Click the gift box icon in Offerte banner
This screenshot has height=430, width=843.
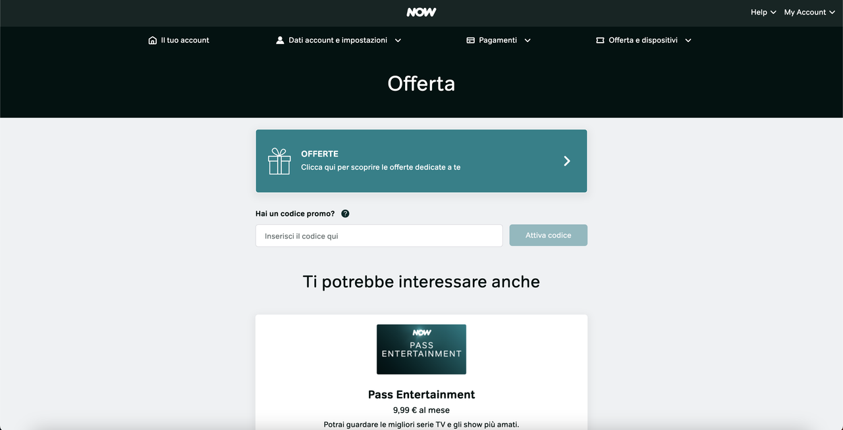279,161
